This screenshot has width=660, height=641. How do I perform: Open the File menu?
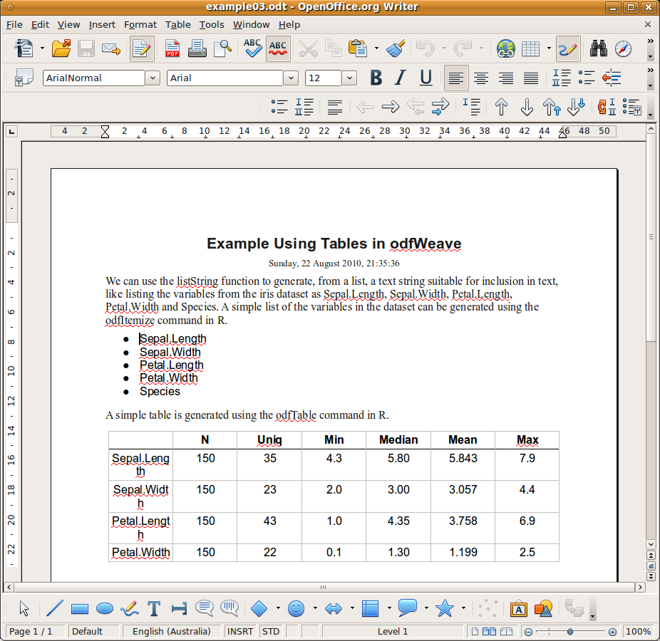[14, 25]
